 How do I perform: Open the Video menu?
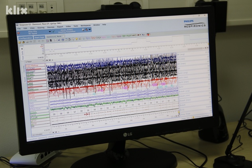click(x=68, y=26)
